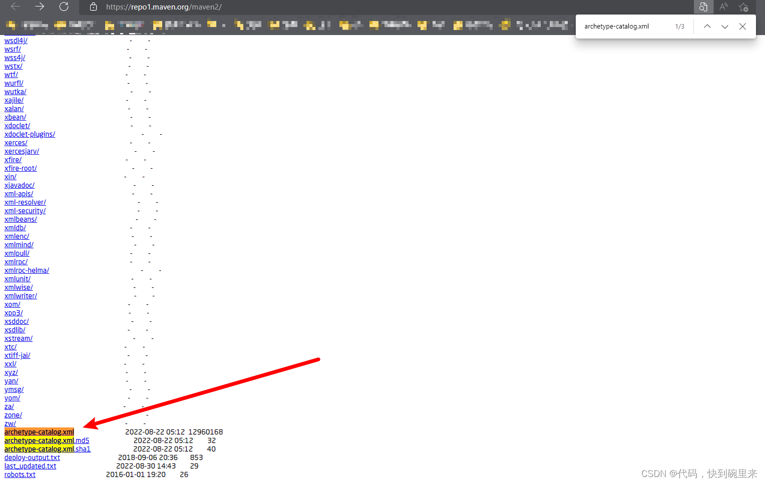Viewport: 765px width, 483px height.
Task: Open Read aloud from the toolbar
Action: 723,7
